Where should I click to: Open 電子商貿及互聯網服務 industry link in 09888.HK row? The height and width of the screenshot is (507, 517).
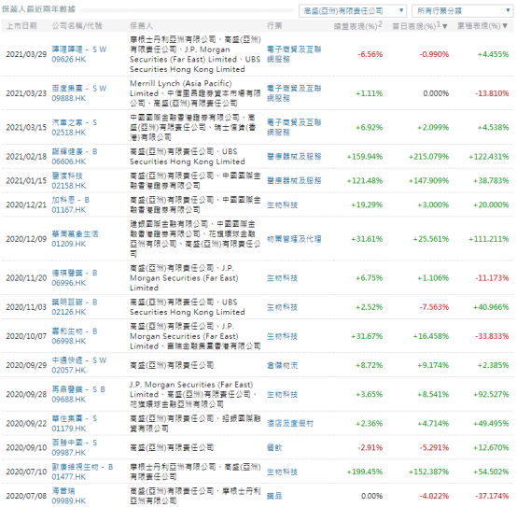(294, 93)
